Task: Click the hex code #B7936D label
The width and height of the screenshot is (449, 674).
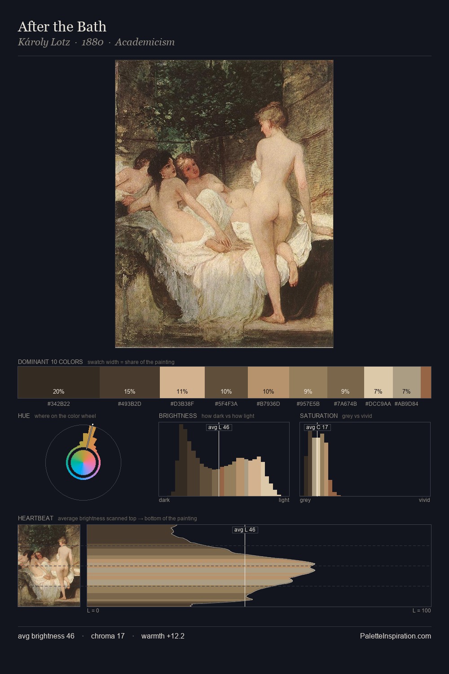Action: (269, 404)
